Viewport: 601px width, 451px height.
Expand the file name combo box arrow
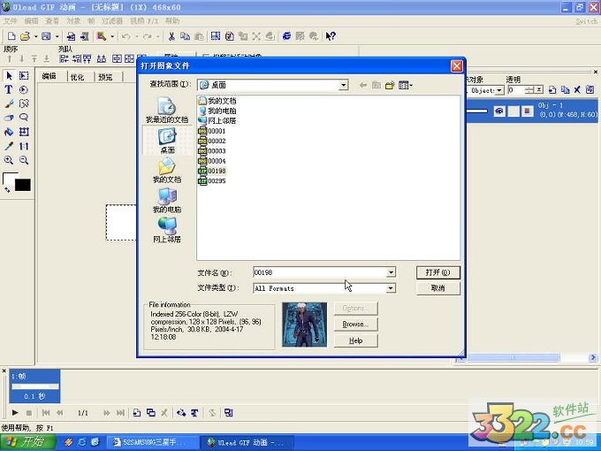pos(391,273)
